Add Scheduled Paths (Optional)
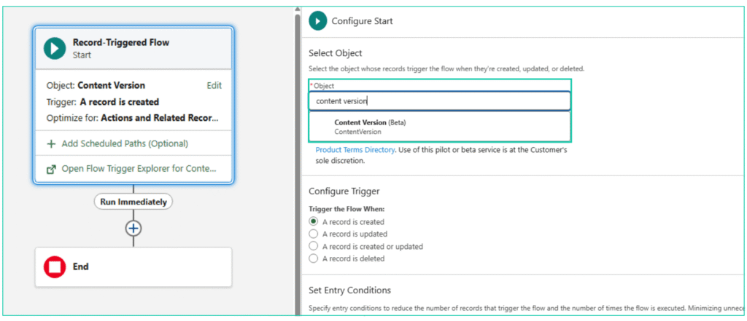The width and height of the screenshot is (747, 321). point(125,143)
